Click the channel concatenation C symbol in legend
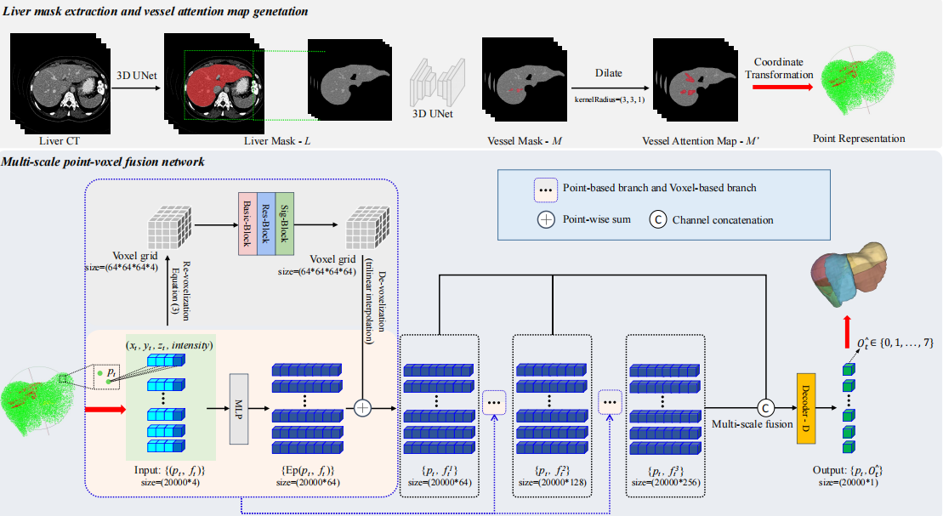The width and height of the screenshot is (943, 516). 658,219
